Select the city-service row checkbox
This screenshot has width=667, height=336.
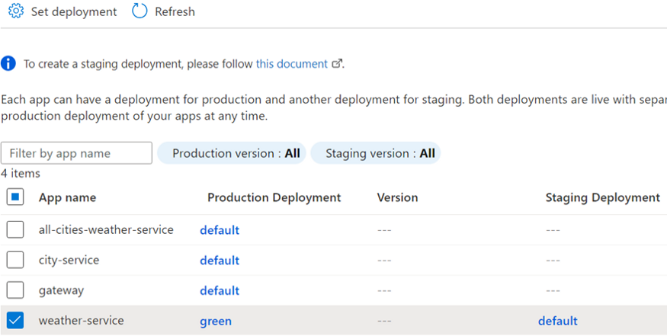pyautogui.click(x=15, y=260)
